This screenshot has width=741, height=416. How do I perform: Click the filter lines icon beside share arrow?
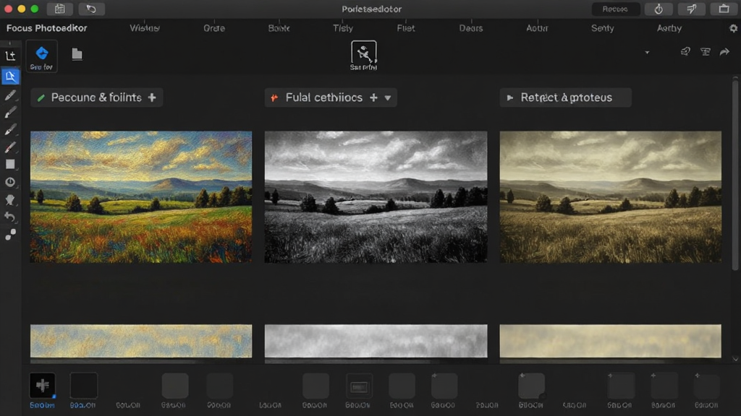pyautogui.click(x=705, y=52)
